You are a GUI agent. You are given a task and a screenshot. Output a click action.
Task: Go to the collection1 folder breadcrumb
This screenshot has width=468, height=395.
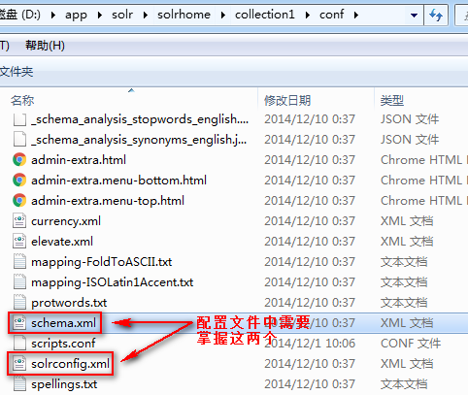tap(265, 15)
